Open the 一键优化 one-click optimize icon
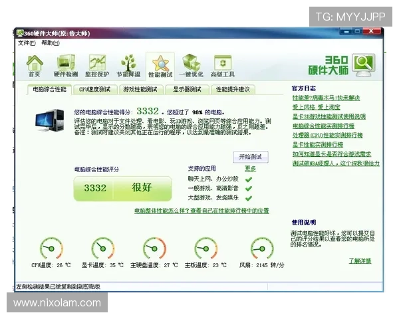Viewport: 399px width, 319px height. [x=192, y=66]
